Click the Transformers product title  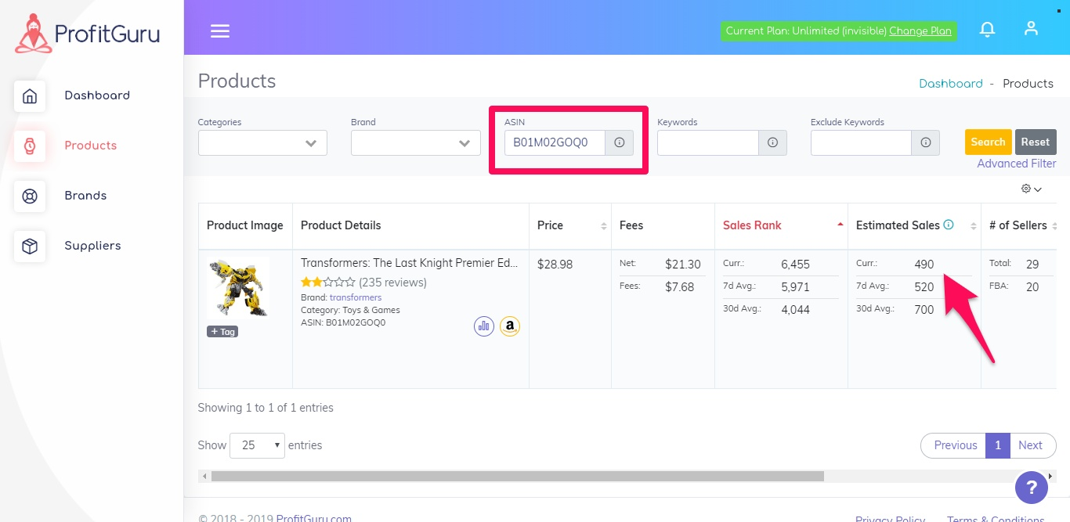coord(410,263)
